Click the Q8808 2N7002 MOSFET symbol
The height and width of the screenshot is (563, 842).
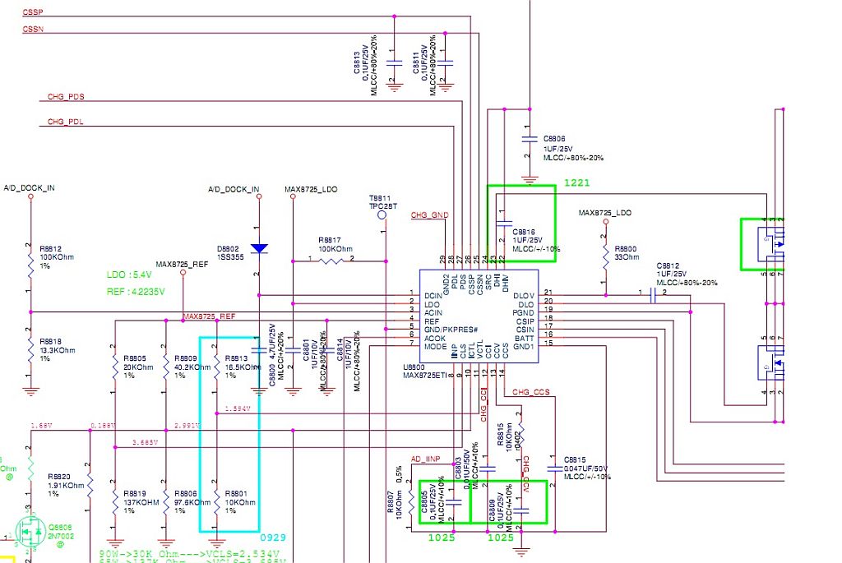[30, 531]
